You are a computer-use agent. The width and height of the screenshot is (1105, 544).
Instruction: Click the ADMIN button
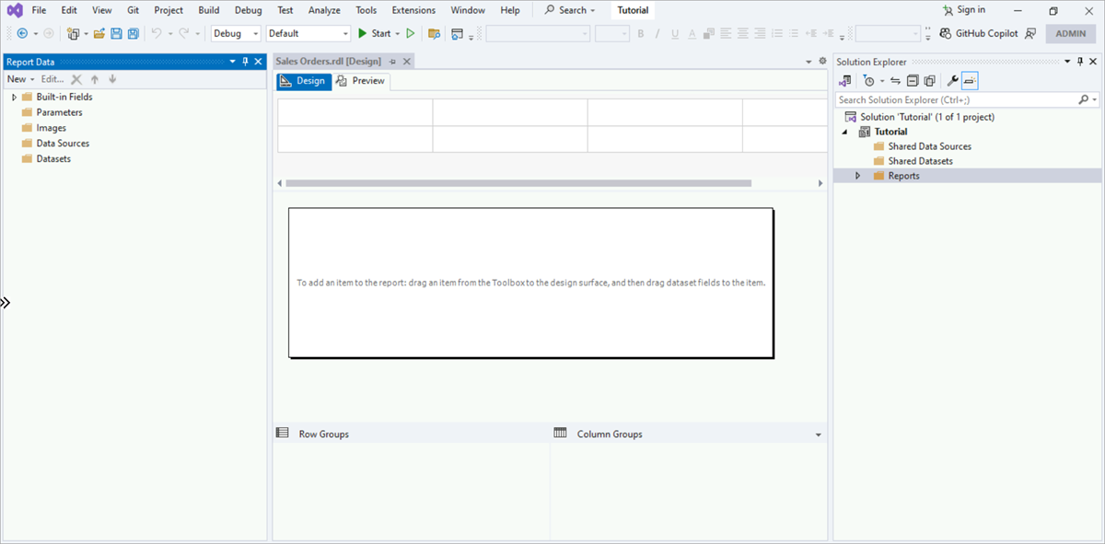tap(1070, 33)
